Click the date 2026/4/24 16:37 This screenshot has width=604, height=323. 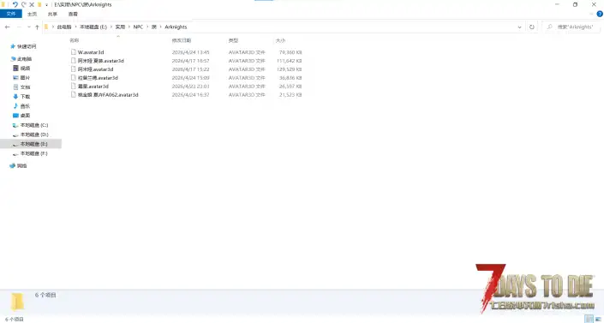(x=191, y=95)
